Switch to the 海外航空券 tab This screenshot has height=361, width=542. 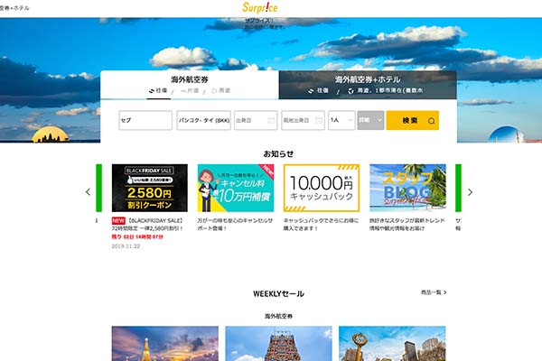[x=190, y=79]
